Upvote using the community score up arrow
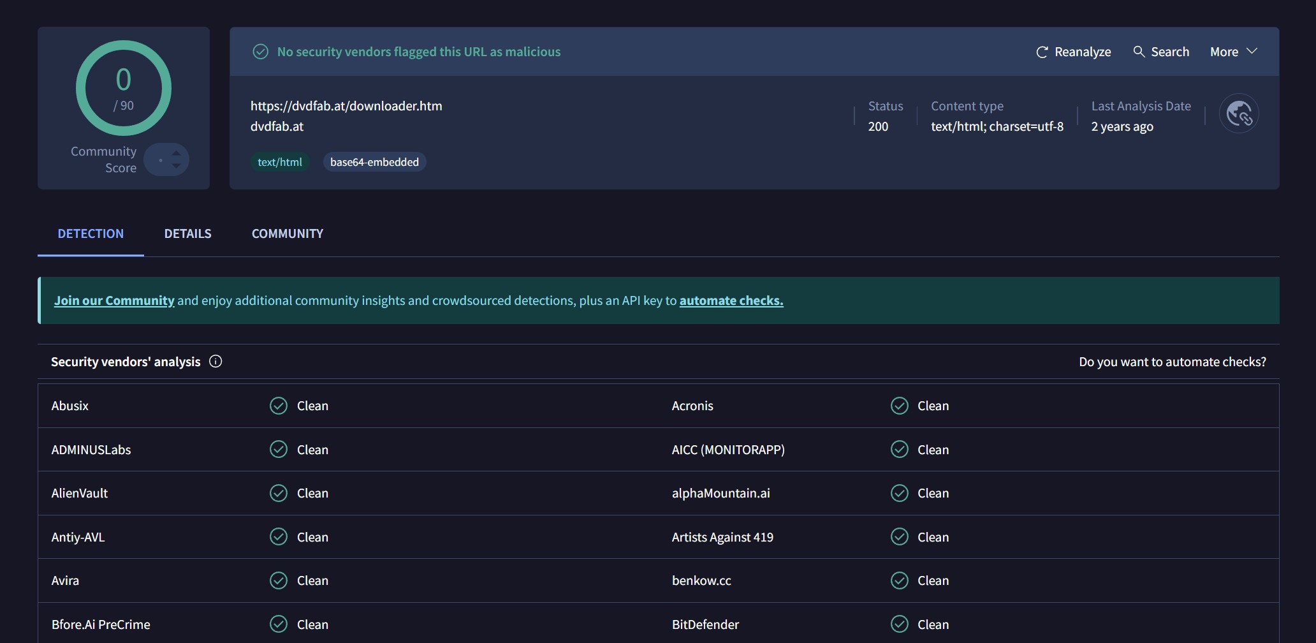Image resolution: width=1316 pixels, height=643 pixels. (177, 153)
